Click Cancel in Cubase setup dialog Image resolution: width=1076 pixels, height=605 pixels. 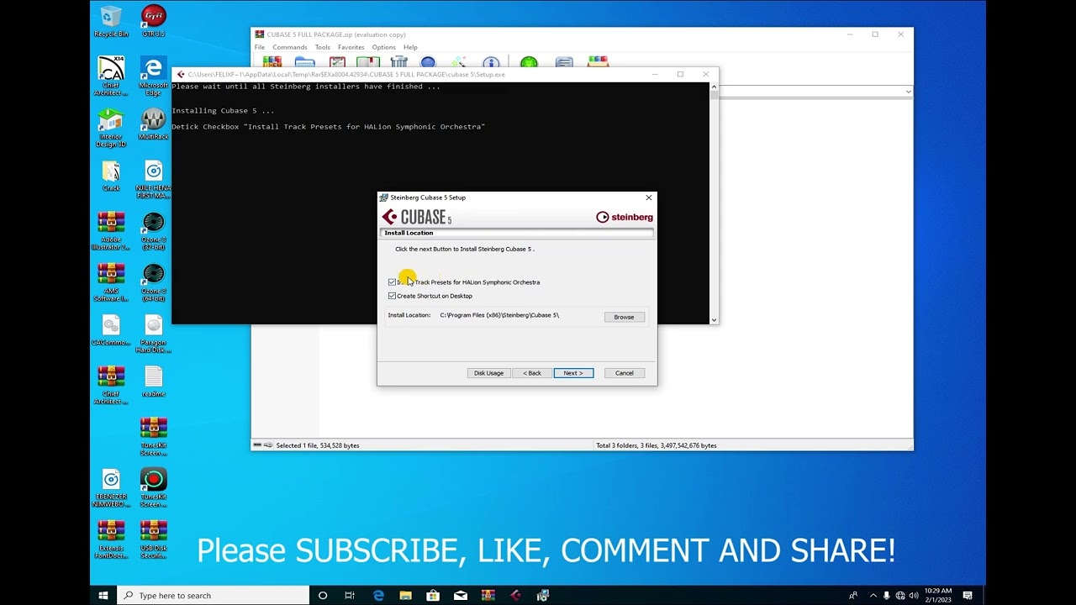[625, 373]
